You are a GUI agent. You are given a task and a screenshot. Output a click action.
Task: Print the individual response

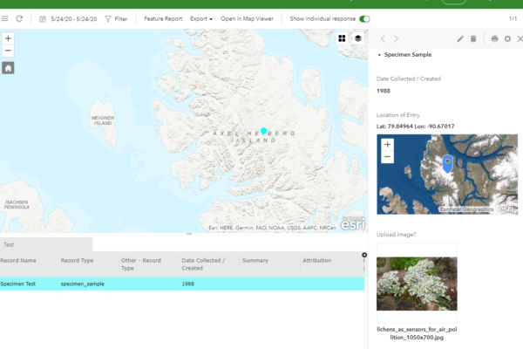point(495,38)
